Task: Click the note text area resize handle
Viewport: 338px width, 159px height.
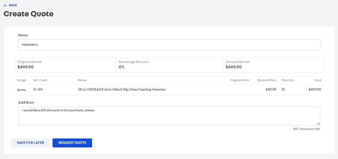Action: (318, 123)
